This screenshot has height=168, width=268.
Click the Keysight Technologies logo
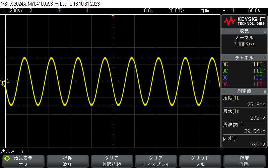click(244, 21)
